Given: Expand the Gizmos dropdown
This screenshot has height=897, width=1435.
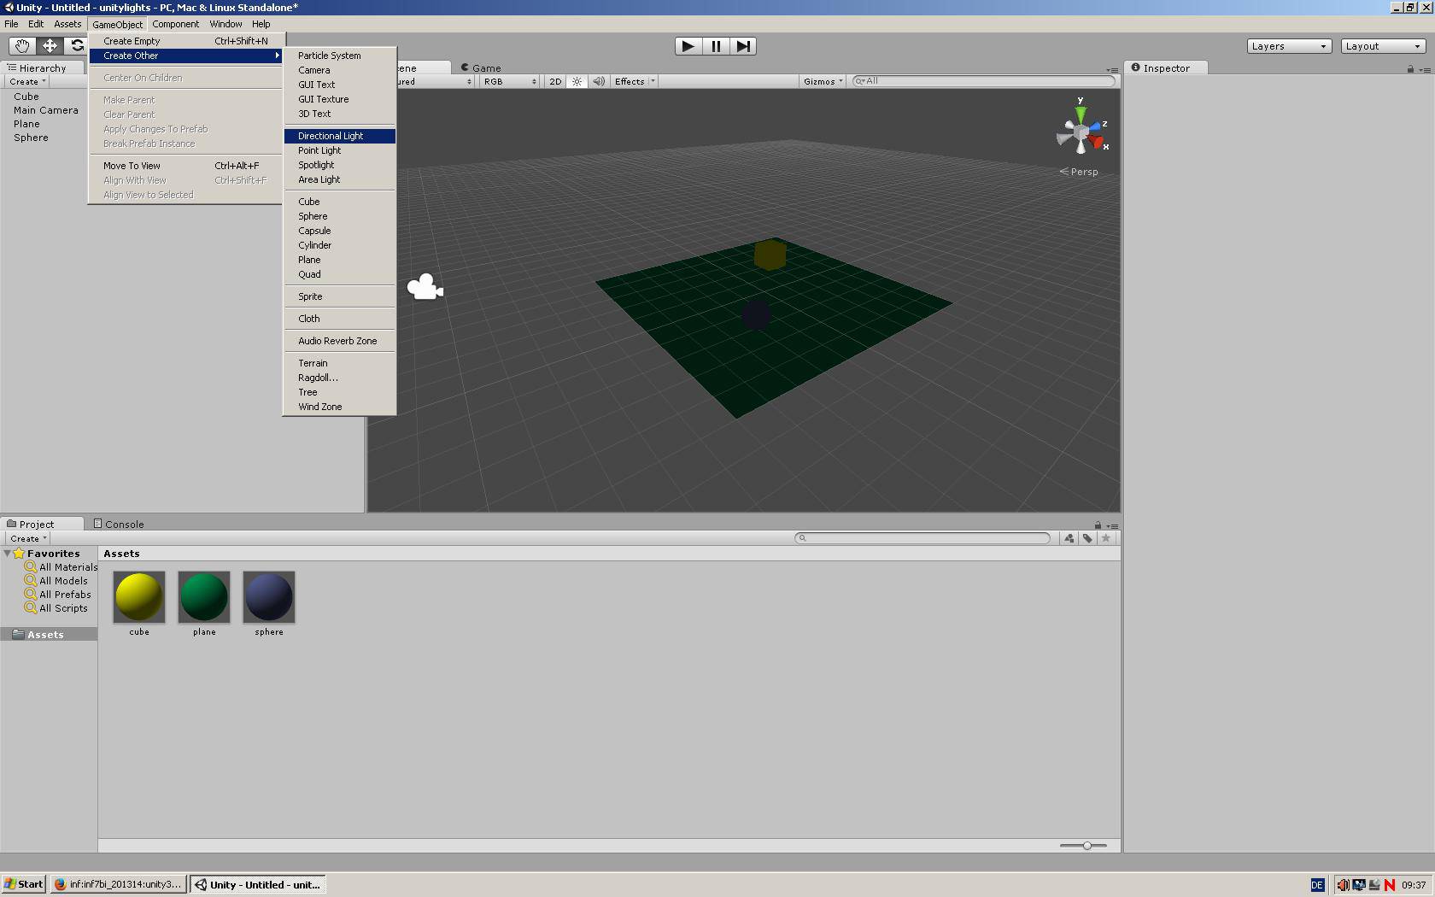Looking at the screenshot, I should (823, 82).
